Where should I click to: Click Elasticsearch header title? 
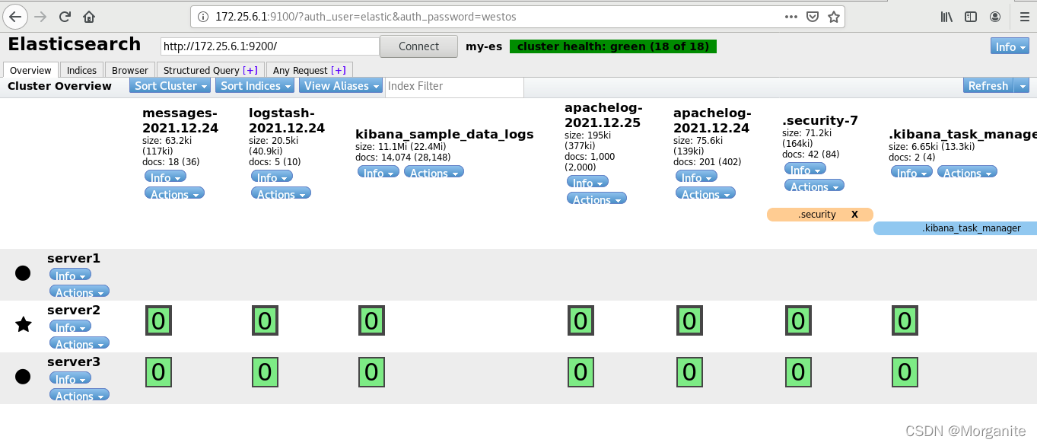pyautogui.click(x=75, y=44)
